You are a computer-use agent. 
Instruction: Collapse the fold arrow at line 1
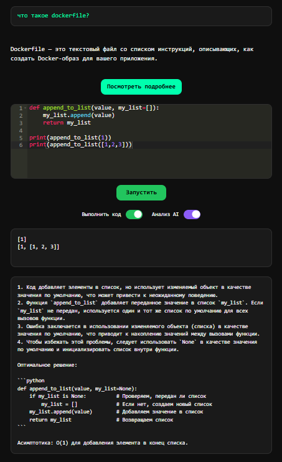click(x=26, y=108)
